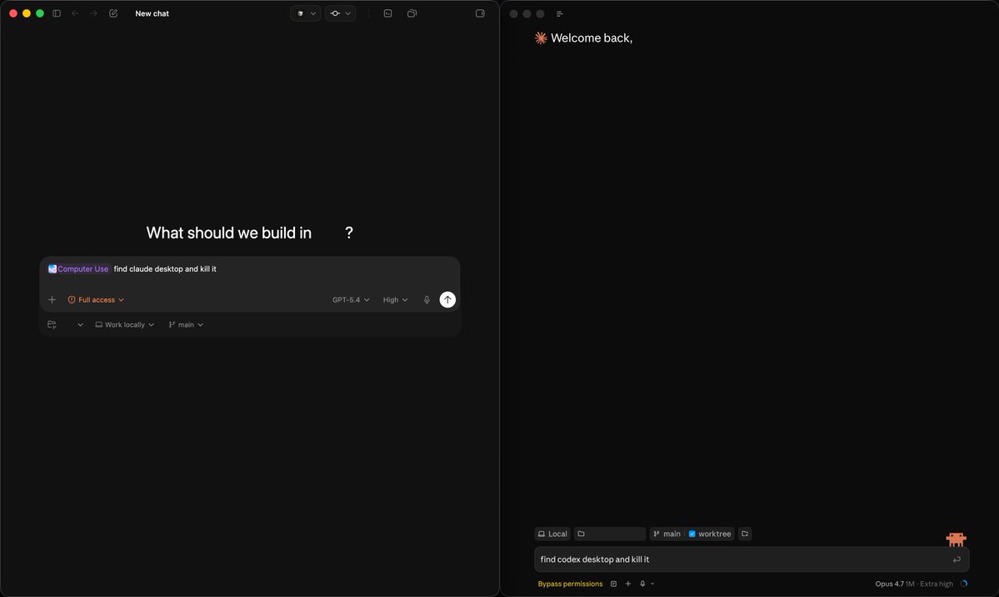Add attachment with plus icon in Codex prompt

point(52,300)
